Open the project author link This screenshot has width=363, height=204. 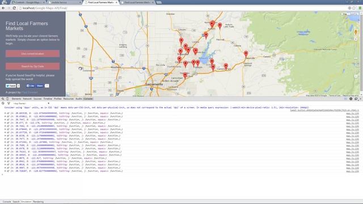[x=29, y=92]
